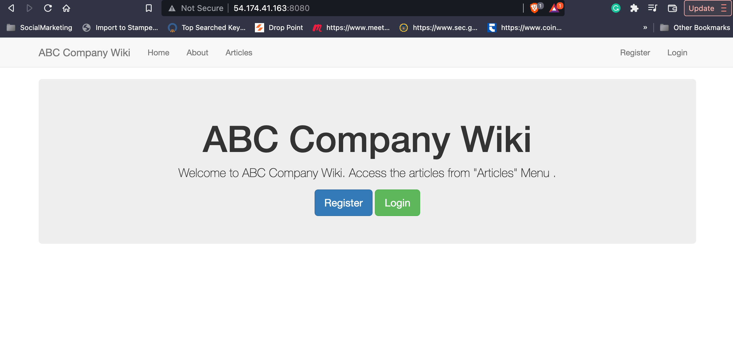Open the Articles menu item
This screenshot has height=338, width=733.
coord(239,52)
